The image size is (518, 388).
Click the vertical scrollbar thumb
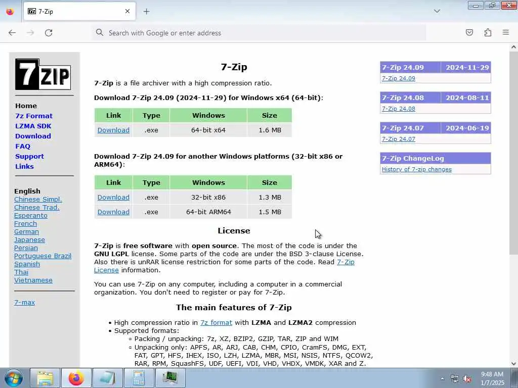click(x=513, y=153)
